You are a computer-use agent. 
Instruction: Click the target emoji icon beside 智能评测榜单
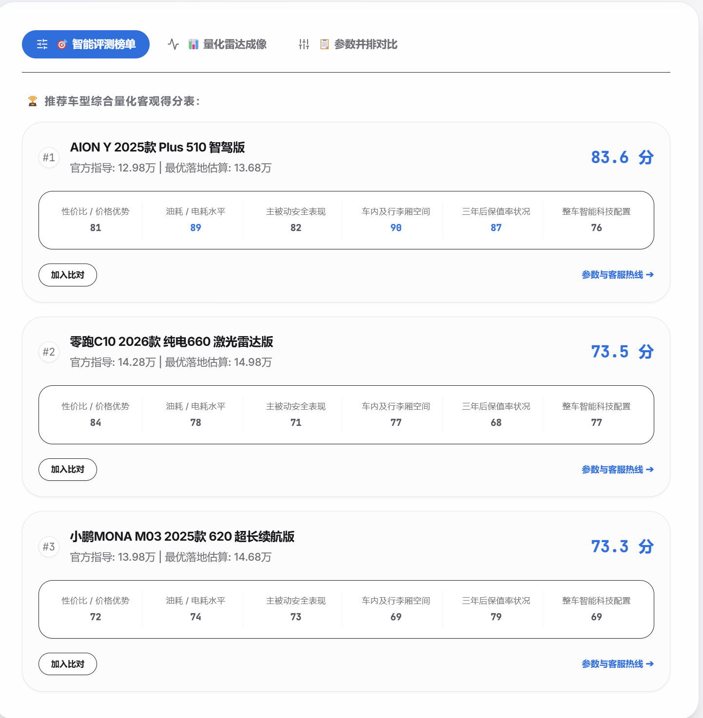[x=62, y=44]
